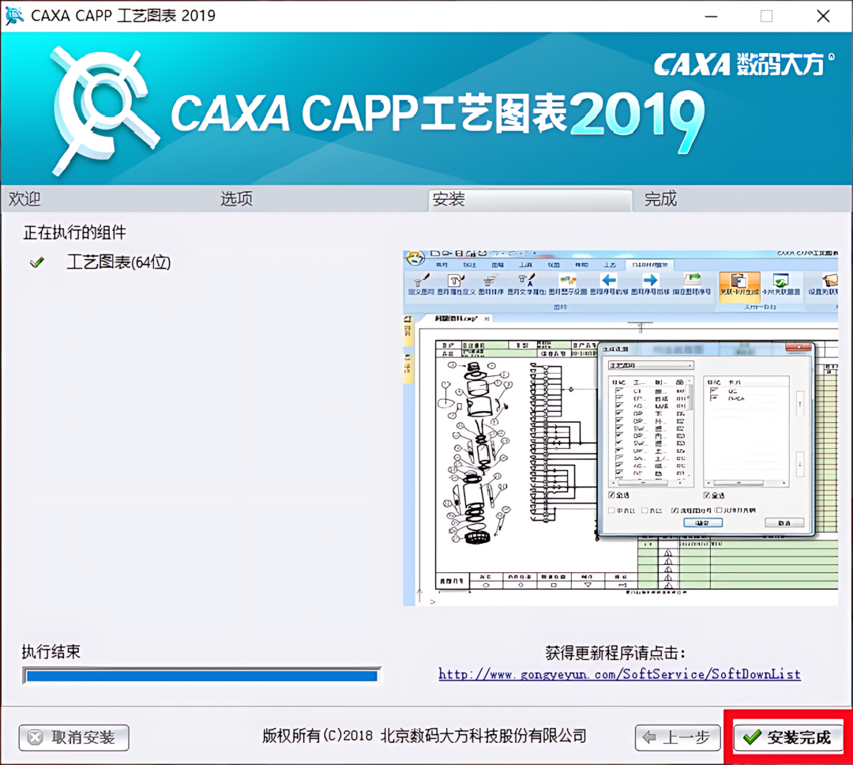Click the 获得更新程序请点击 label

tap(614, 652)
